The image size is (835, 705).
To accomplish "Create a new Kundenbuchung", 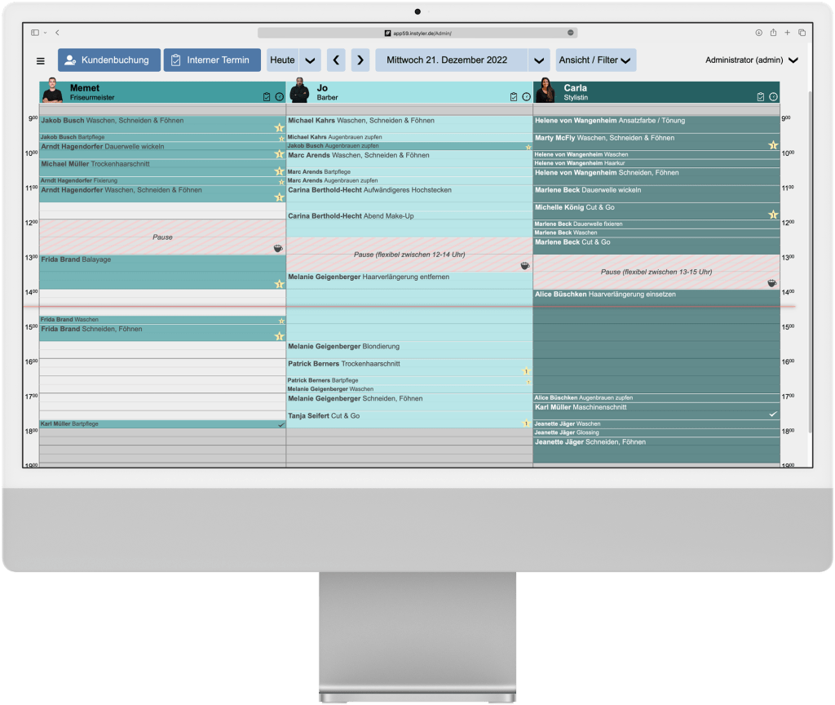I will pyautogui.click(x=109, y=60).
